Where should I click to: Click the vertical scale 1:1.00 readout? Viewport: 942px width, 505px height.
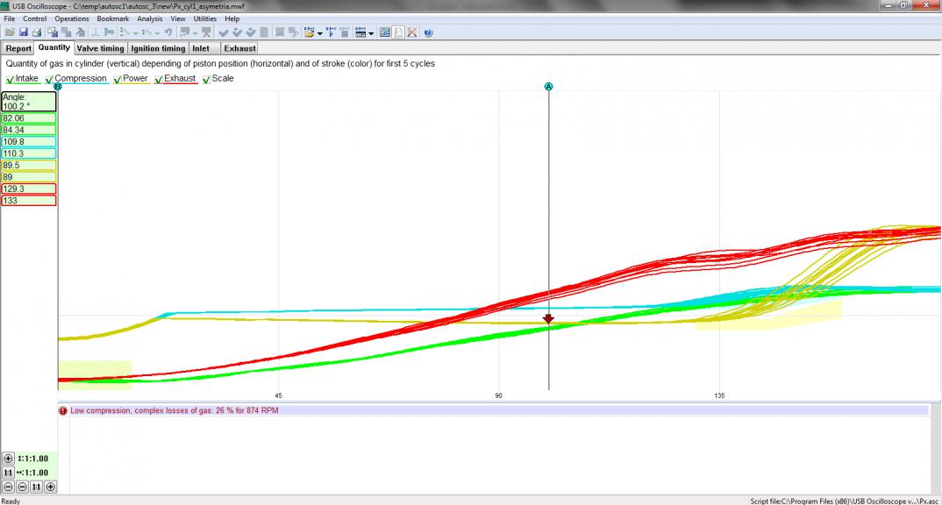tap(33, 459)
